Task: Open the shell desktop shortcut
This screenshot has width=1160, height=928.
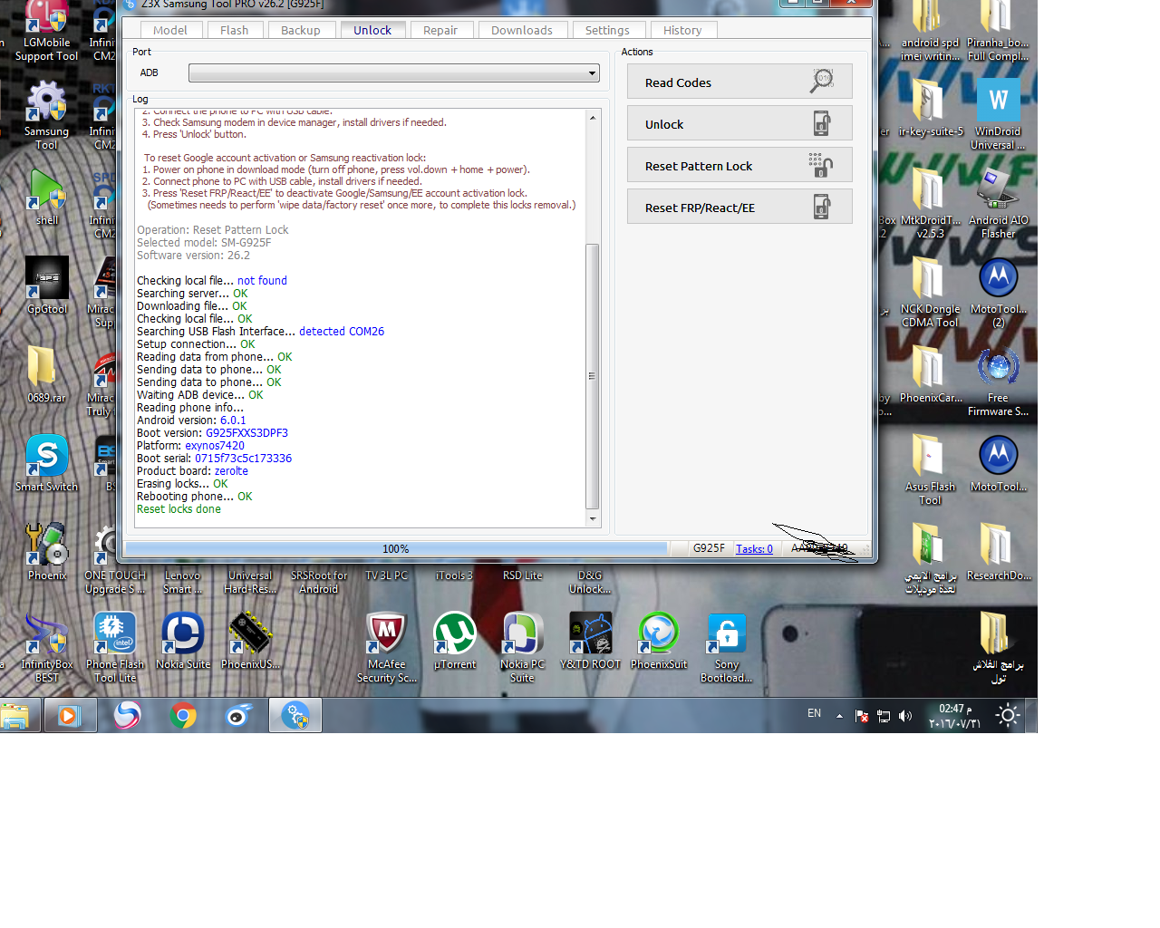Action: tap(47, 198)
